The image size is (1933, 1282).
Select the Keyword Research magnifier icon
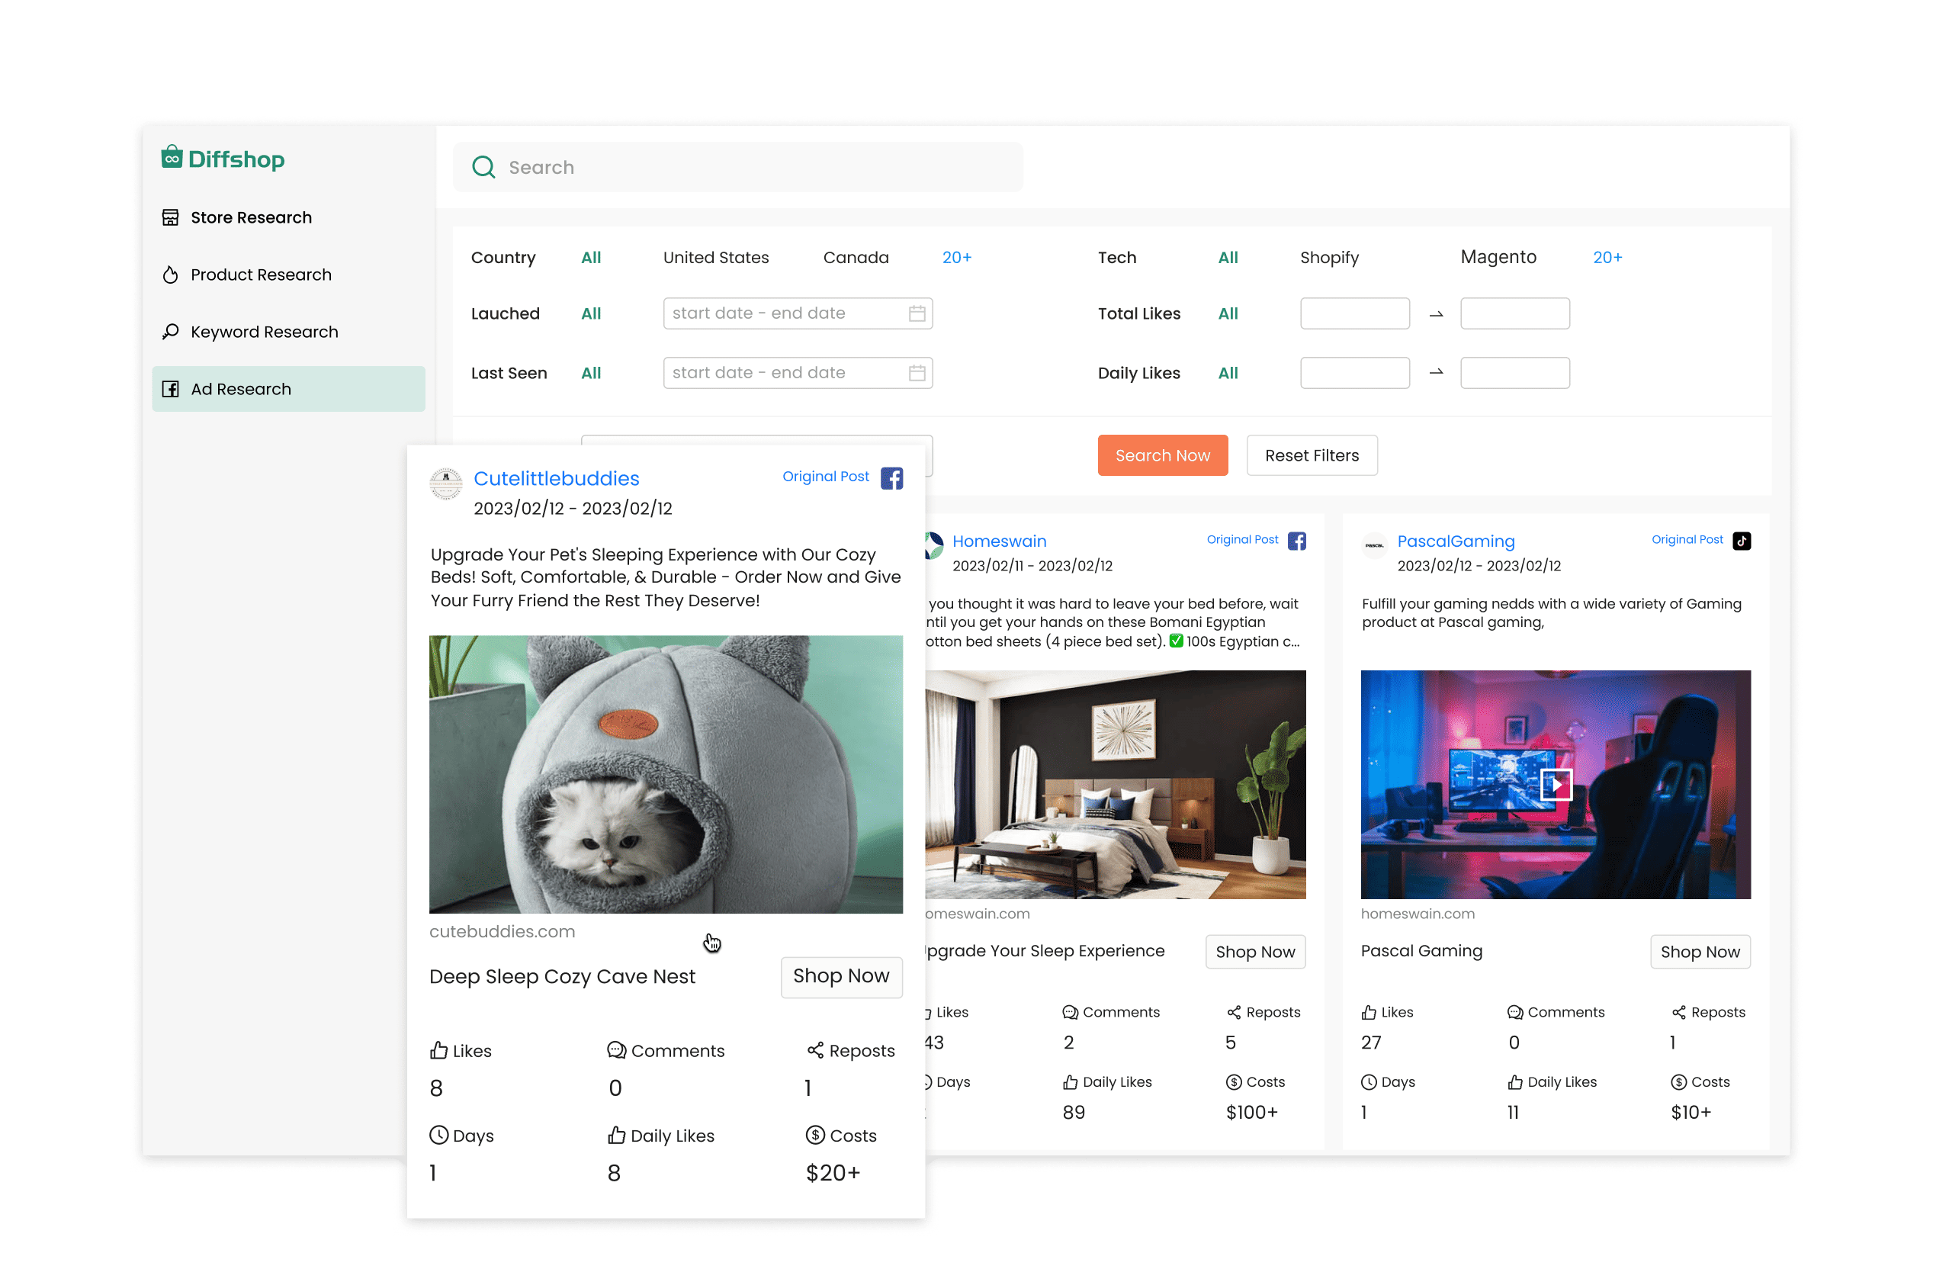(170, 331)
